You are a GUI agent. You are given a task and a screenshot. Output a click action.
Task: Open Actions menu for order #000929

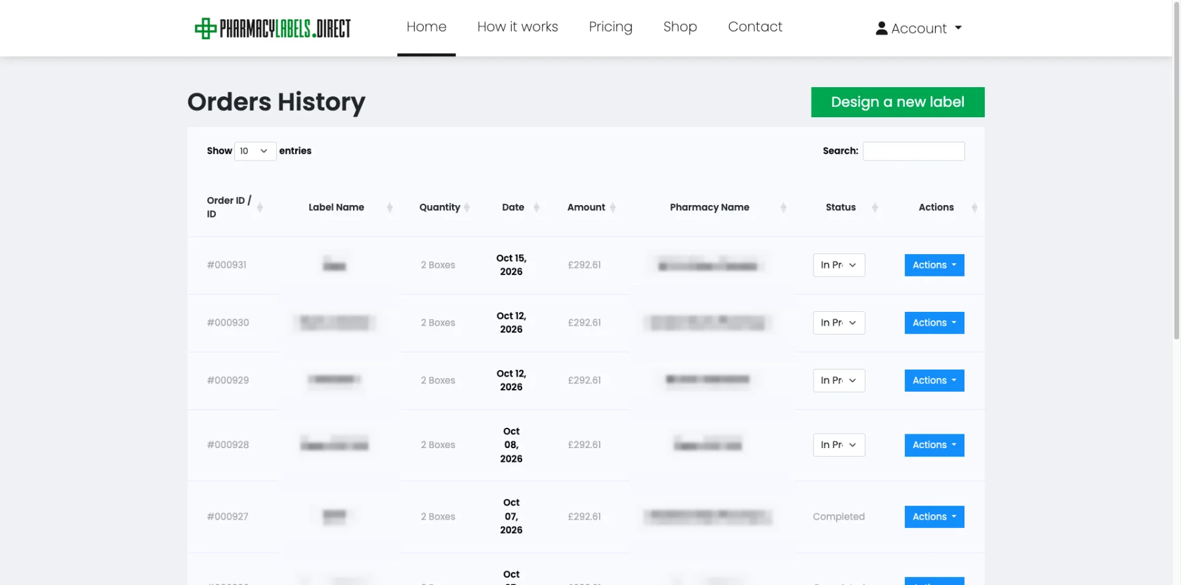(x=934, y=381)
